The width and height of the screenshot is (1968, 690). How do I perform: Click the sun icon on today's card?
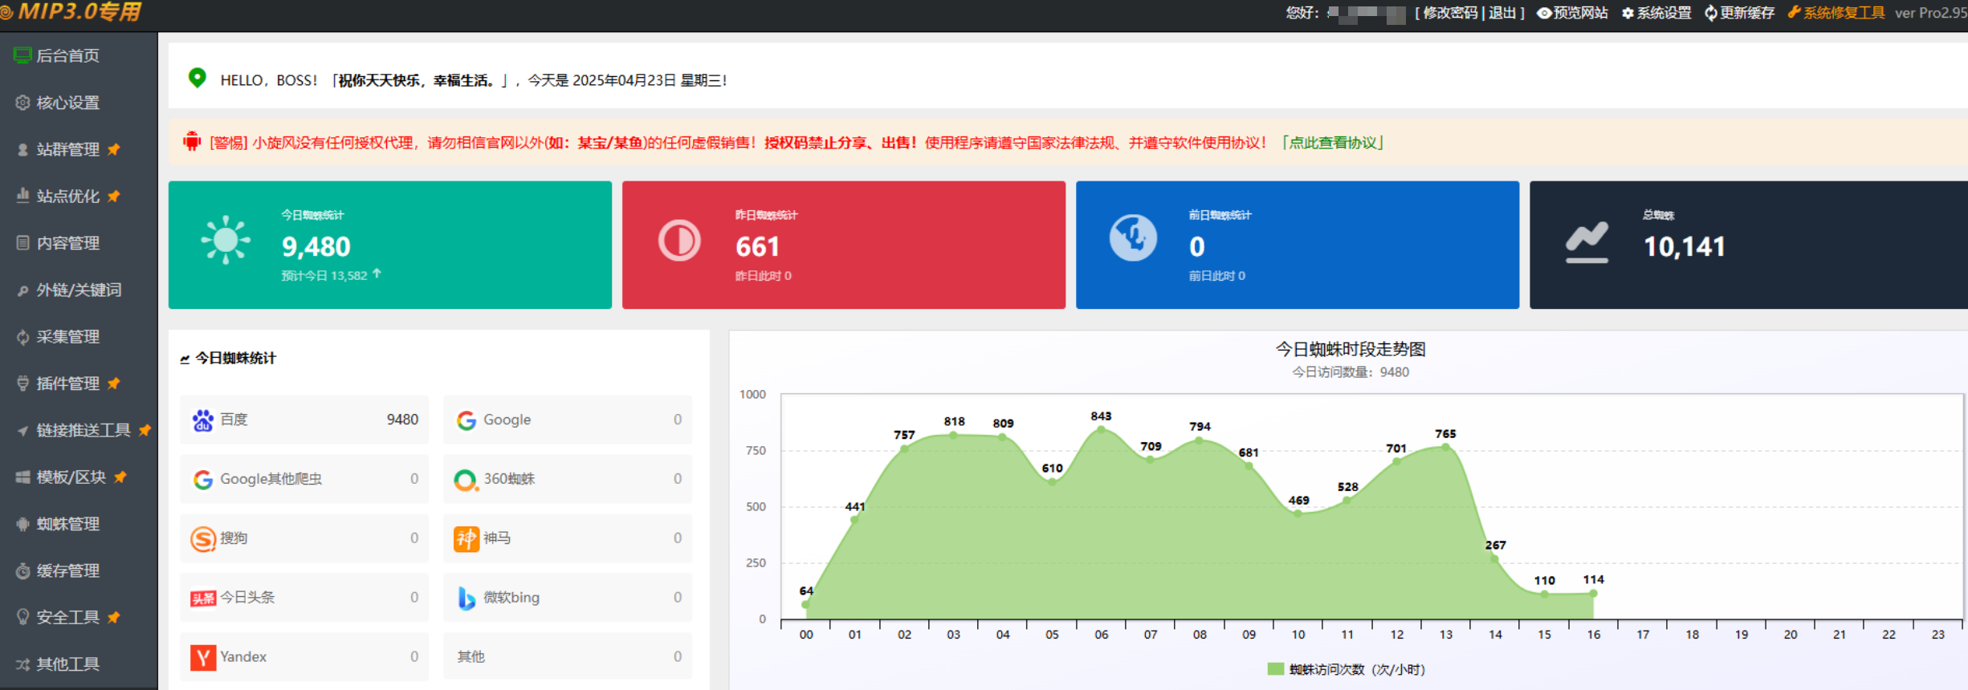tap(226, 240)
